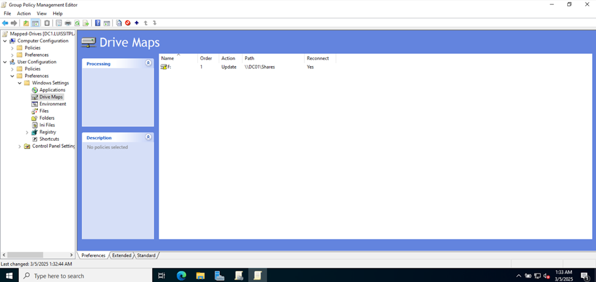
Task: Collapse Computer Configuration node
Action: pyautogui.click(x=5, y=41)
